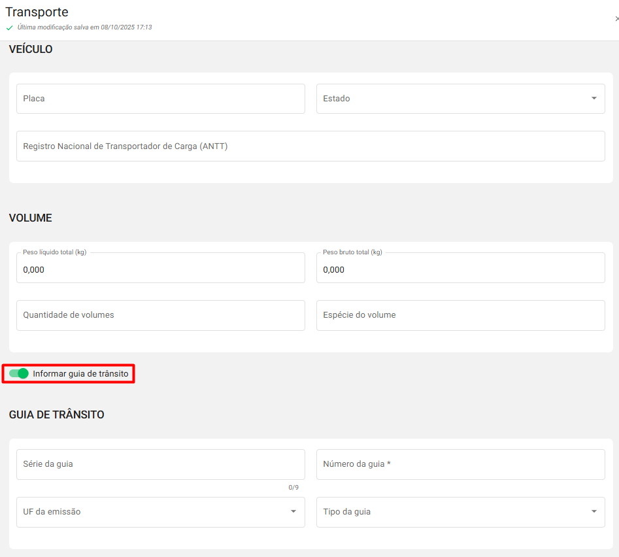Click the Quantidade de volumes field
Image resolution: width=619 pixels, height=557 pixels.
click(x=160, y=315)
